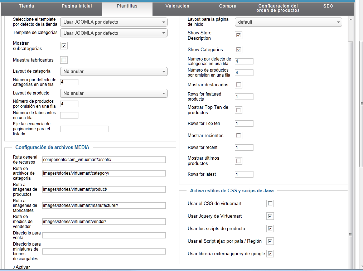This screenshot has height=271, width=363.
Task: Check Mostrar Top Ten de productos
Action: pos(238,110)
